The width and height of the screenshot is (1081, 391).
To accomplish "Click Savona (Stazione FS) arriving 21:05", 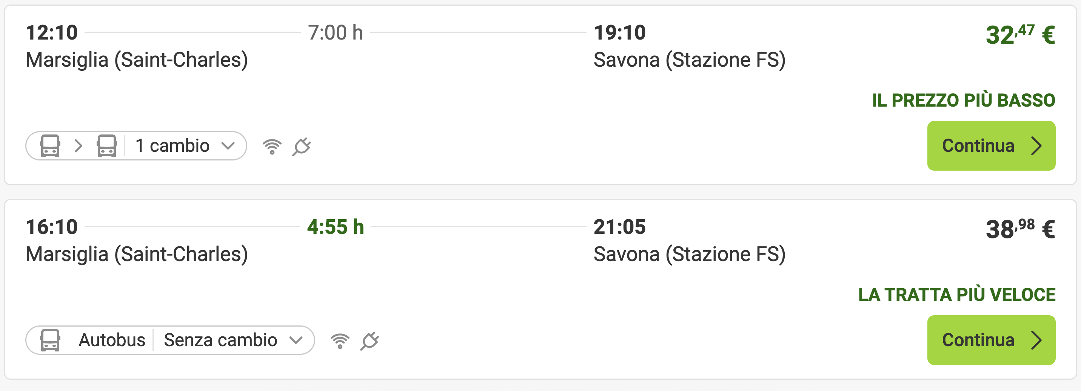I will (690, 254).
